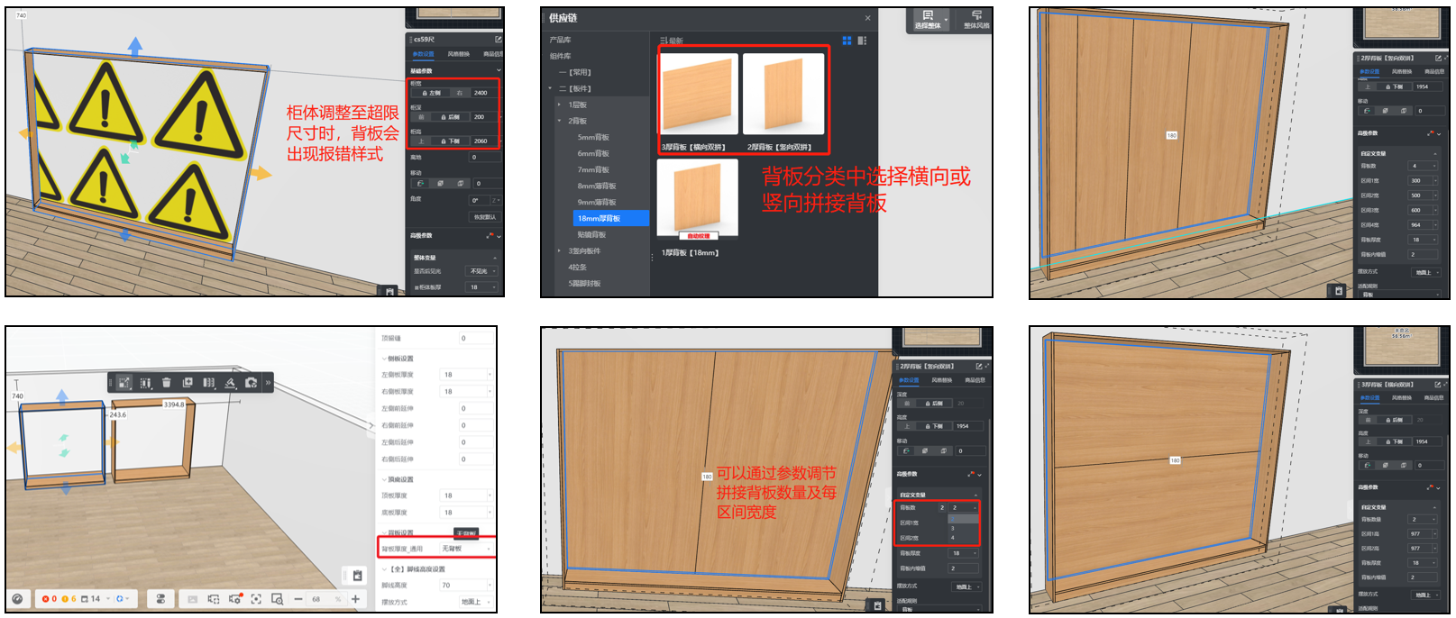Image resolution: width=1456 pixels, height=618 pixels.
Task: Click the zoom-out minus icon in bottom bar
Action: (298, 599)
